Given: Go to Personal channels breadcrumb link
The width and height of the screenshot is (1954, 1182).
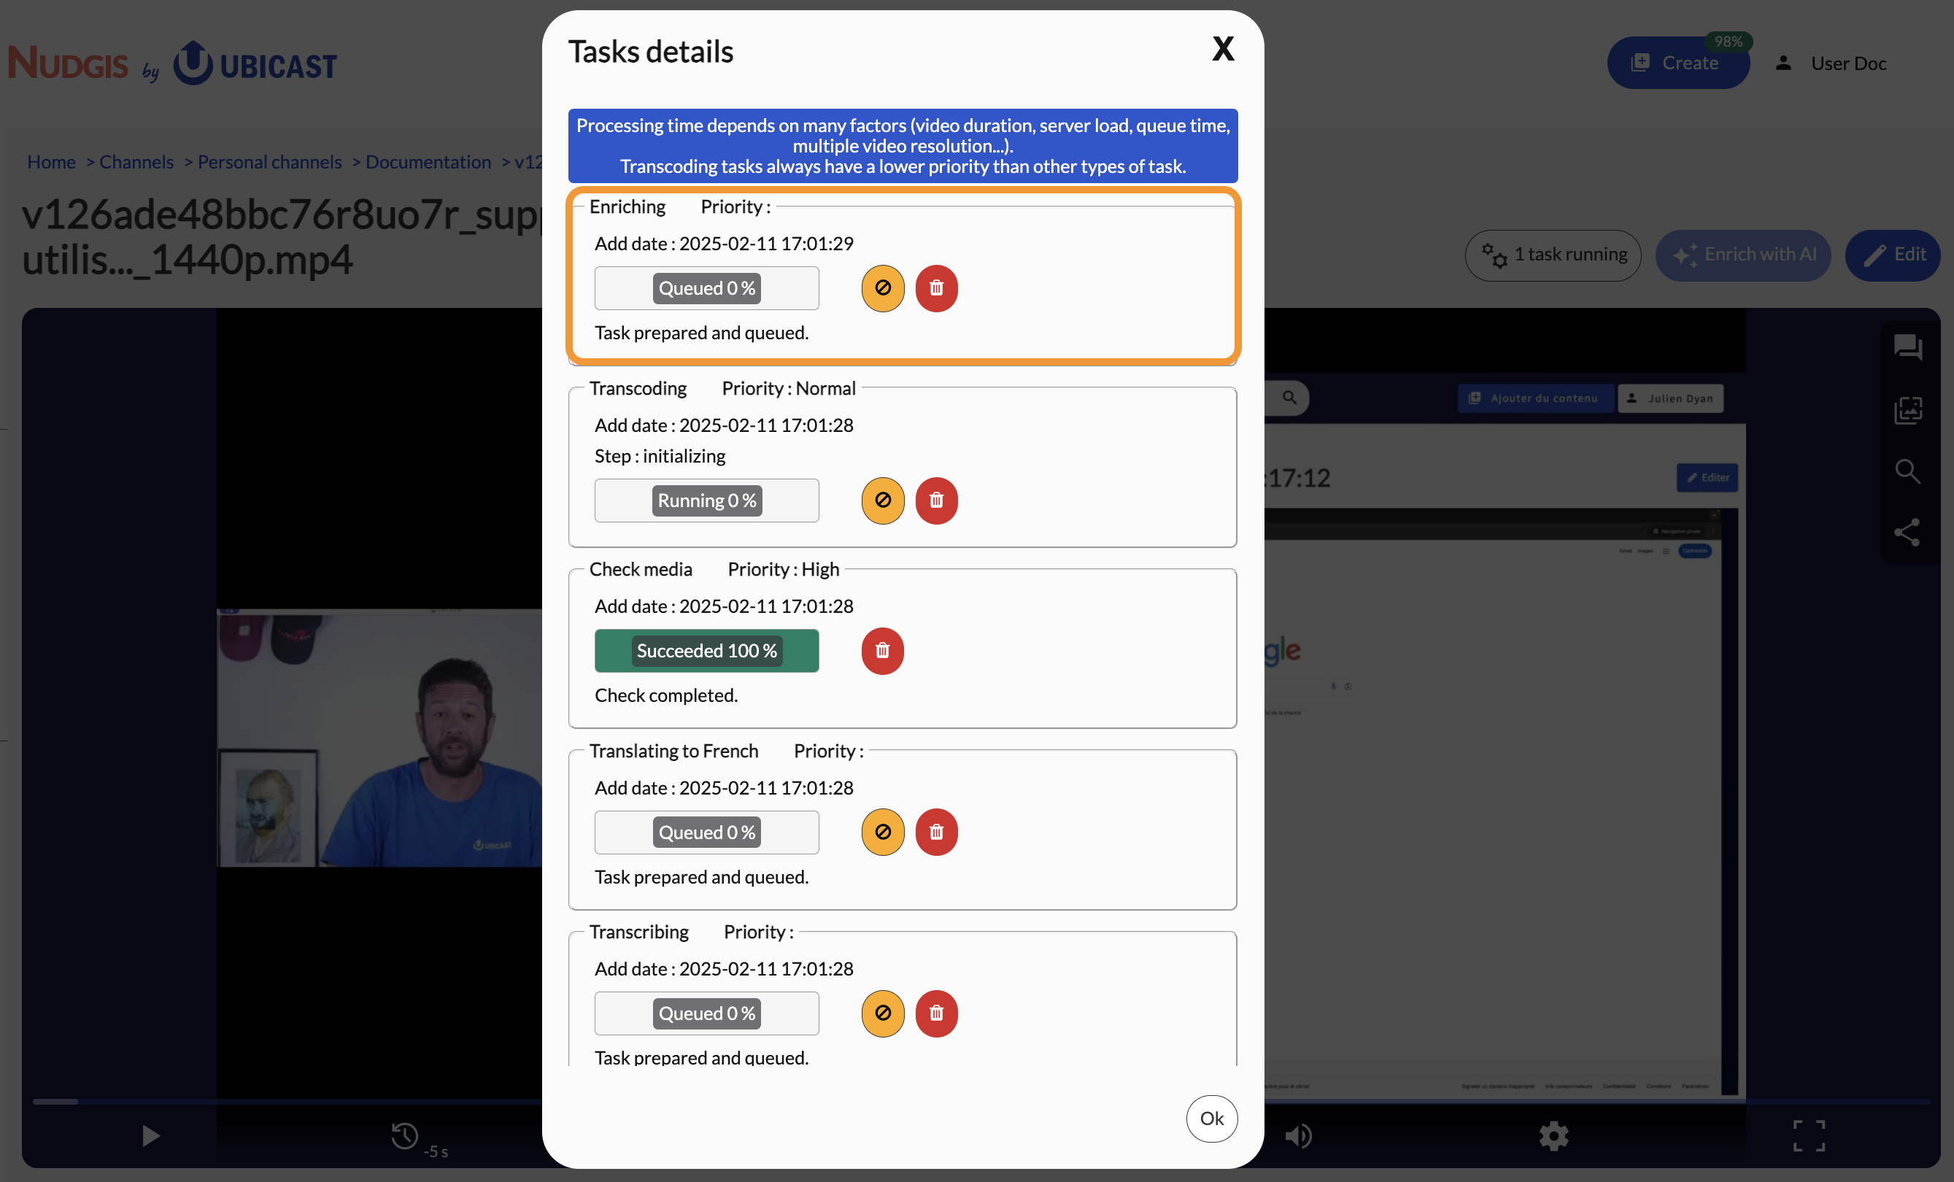Looking at the screenshot, I should coord(270,162).
